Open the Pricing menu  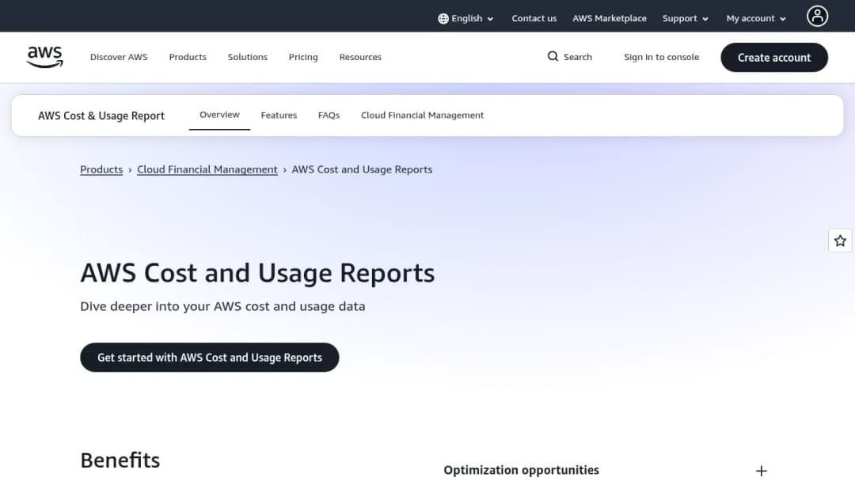[x=303, y=57]
